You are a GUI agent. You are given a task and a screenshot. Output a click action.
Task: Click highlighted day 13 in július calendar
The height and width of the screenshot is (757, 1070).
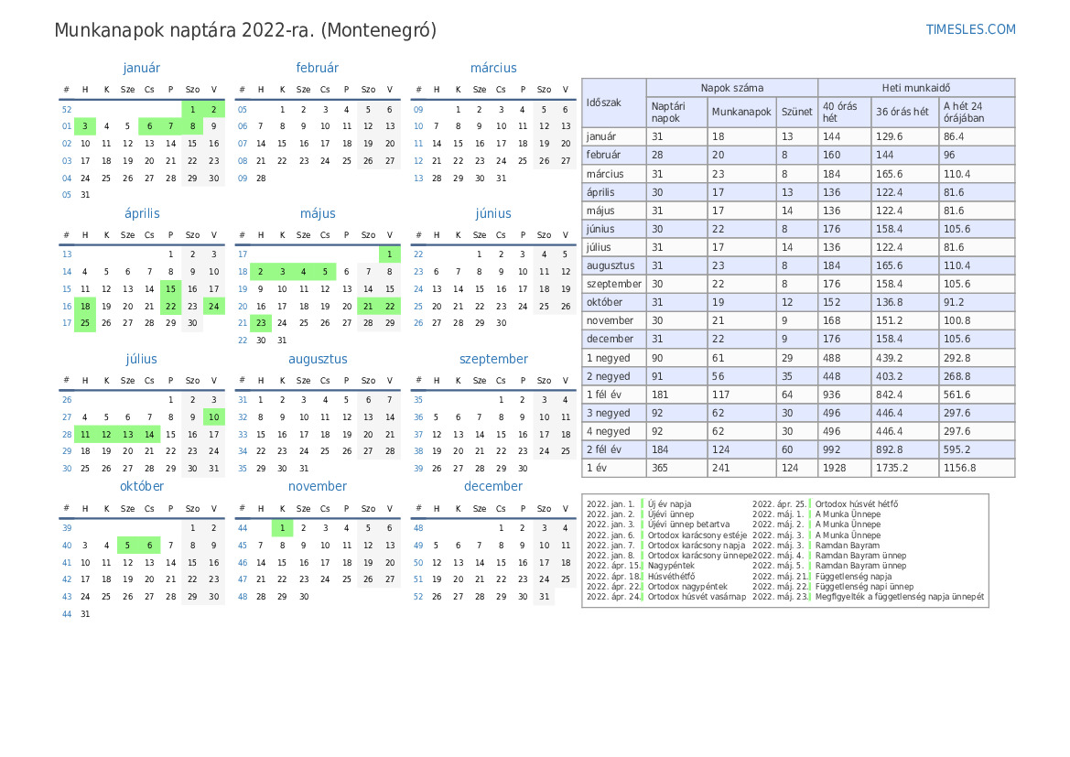click(127, 435)
